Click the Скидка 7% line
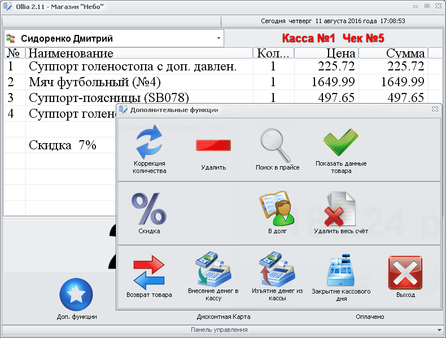This screenshot has width=446, height=338. click(63, 145)
